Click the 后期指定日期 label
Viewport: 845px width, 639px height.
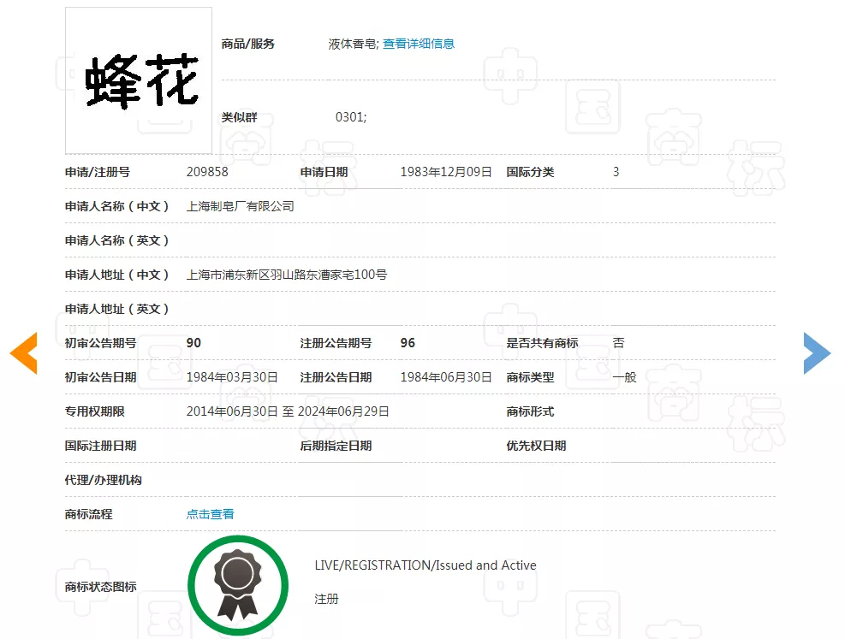[x=336, y=446]
